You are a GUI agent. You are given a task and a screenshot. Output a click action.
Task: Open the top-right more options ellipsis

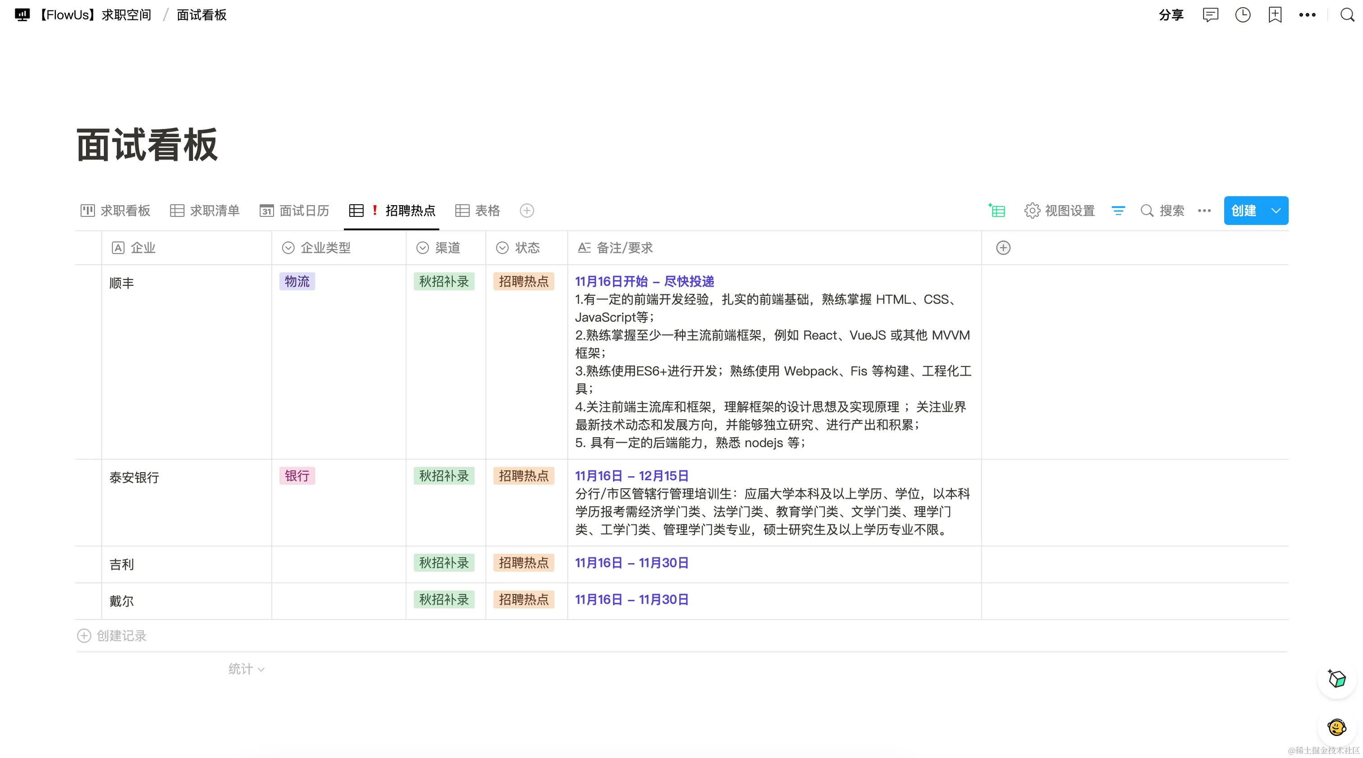click(x=1307, y=15)
